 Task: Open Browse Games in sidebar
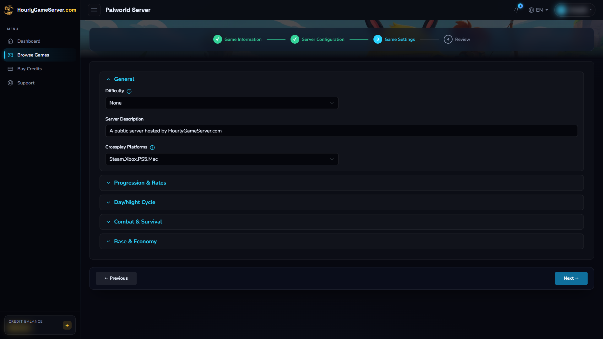tap(40, 55)
